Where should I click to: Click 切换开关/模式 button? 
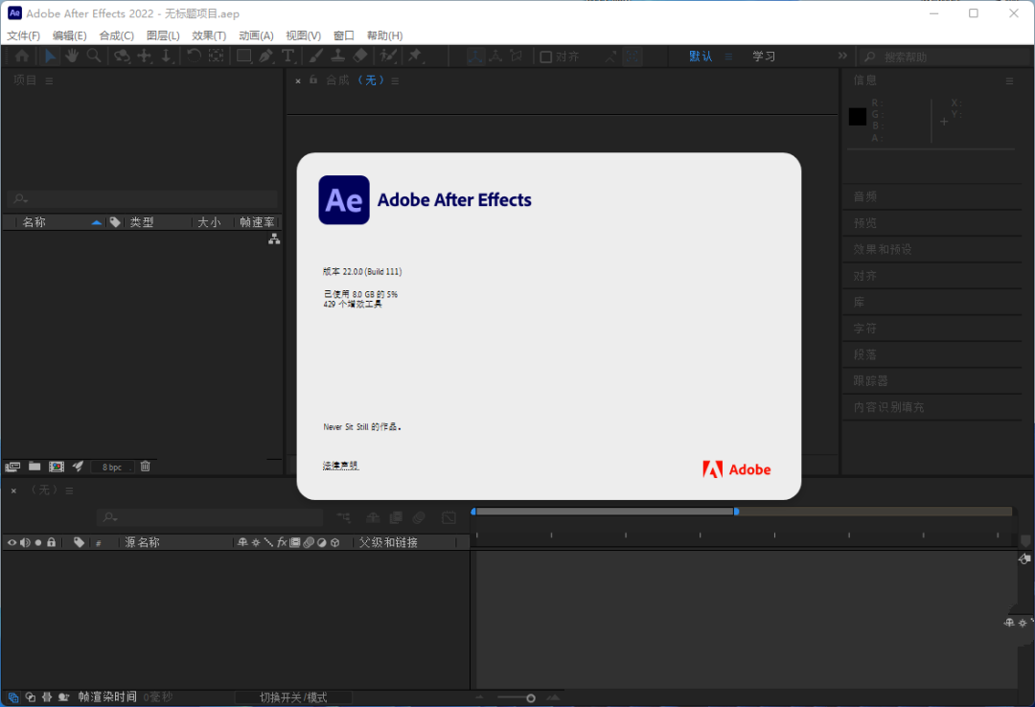point(293,697)
